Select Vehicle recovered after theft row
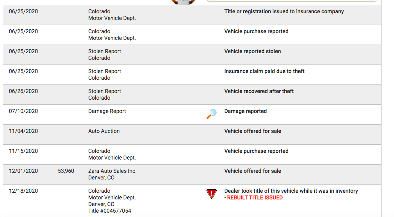394x217 pixels. tap(192, 95)
